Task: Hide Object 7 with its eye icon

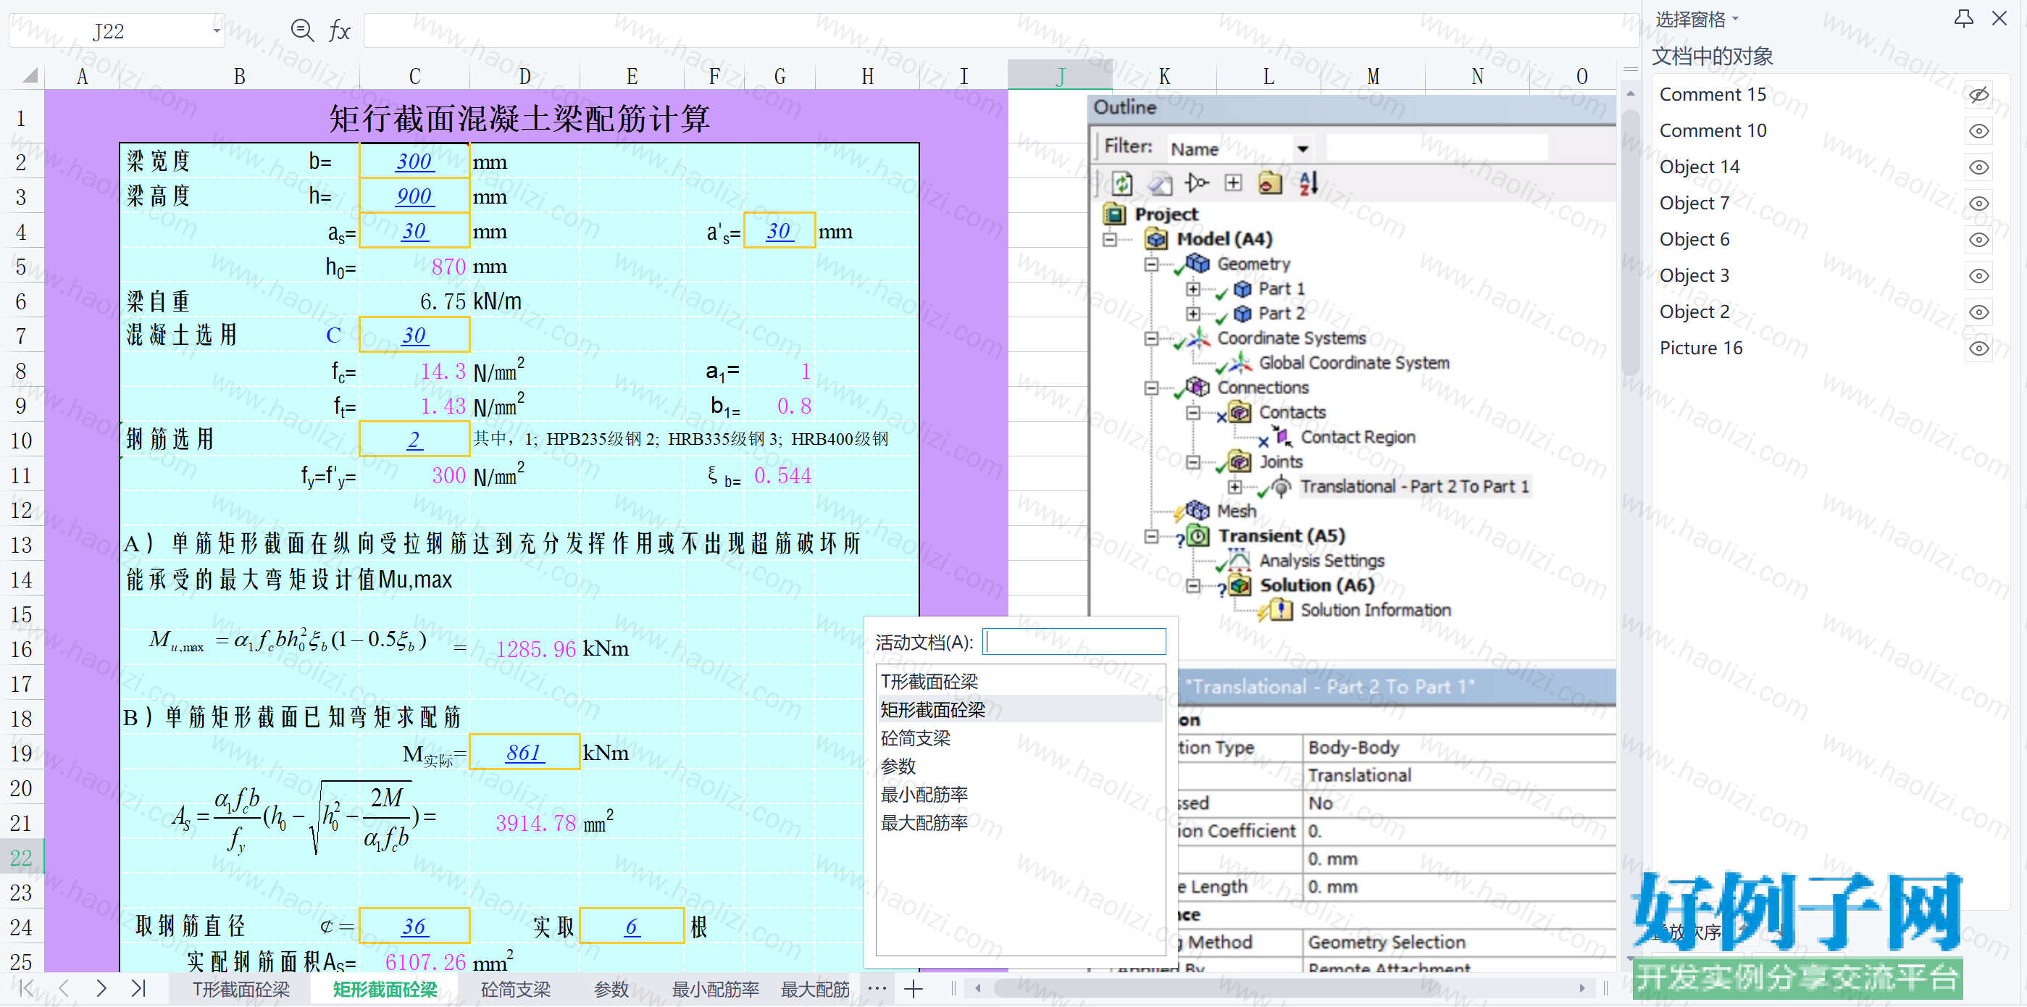Action: pyautogui.click(x=1979, y=203)
